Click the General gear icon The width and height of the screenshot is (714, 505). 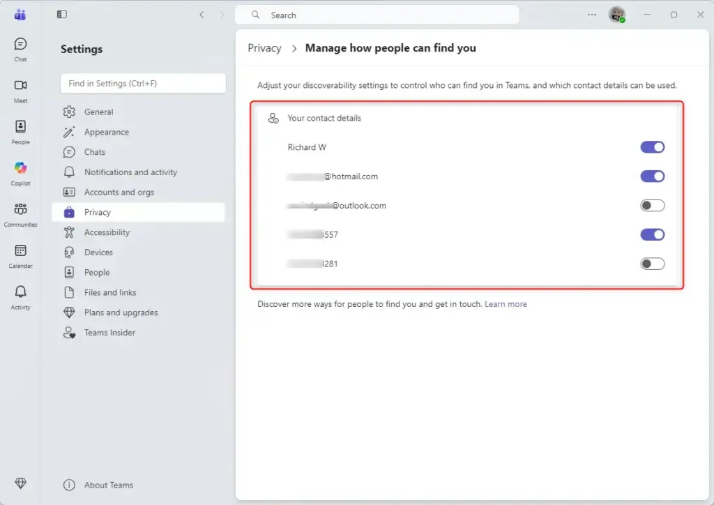(69, 112)
